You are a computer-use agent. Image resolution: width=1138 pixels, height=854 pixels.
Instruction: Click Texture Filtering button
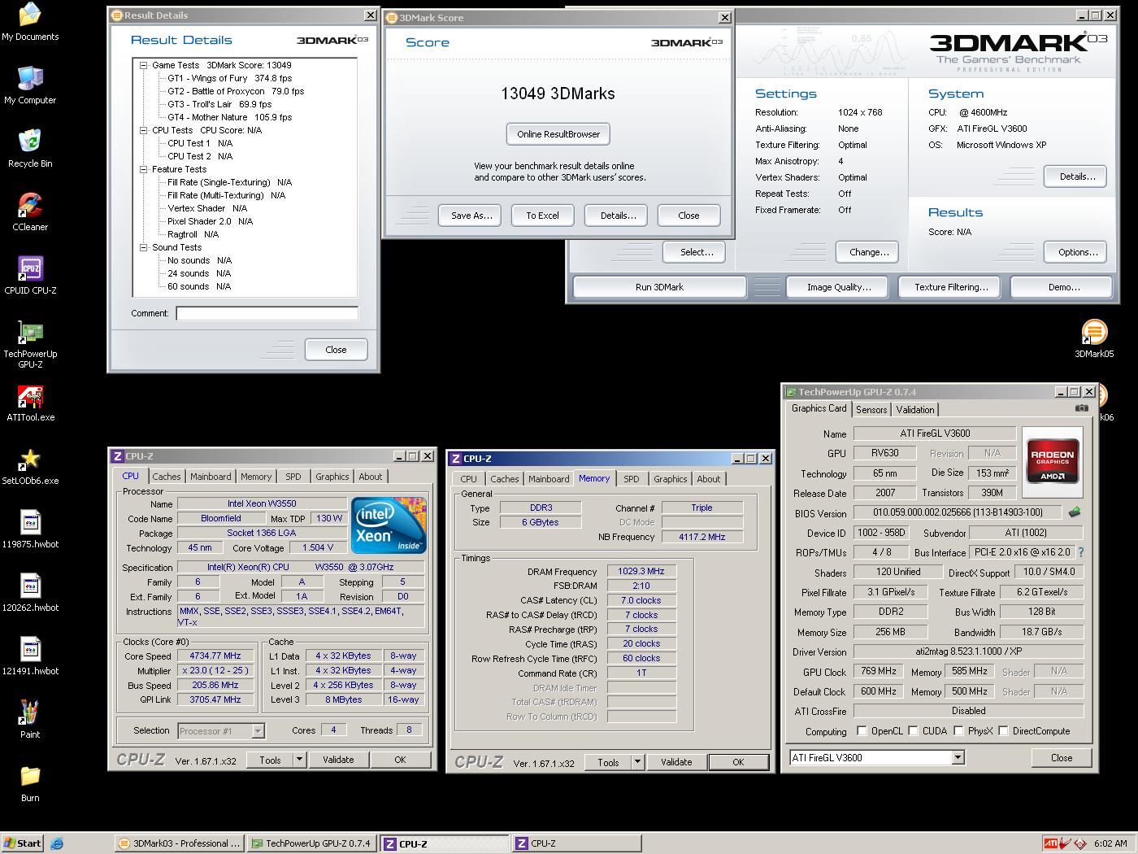pos(951,287)
